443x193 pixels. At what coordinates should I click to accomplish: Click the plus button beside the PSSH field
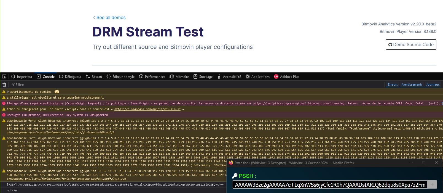432,184
